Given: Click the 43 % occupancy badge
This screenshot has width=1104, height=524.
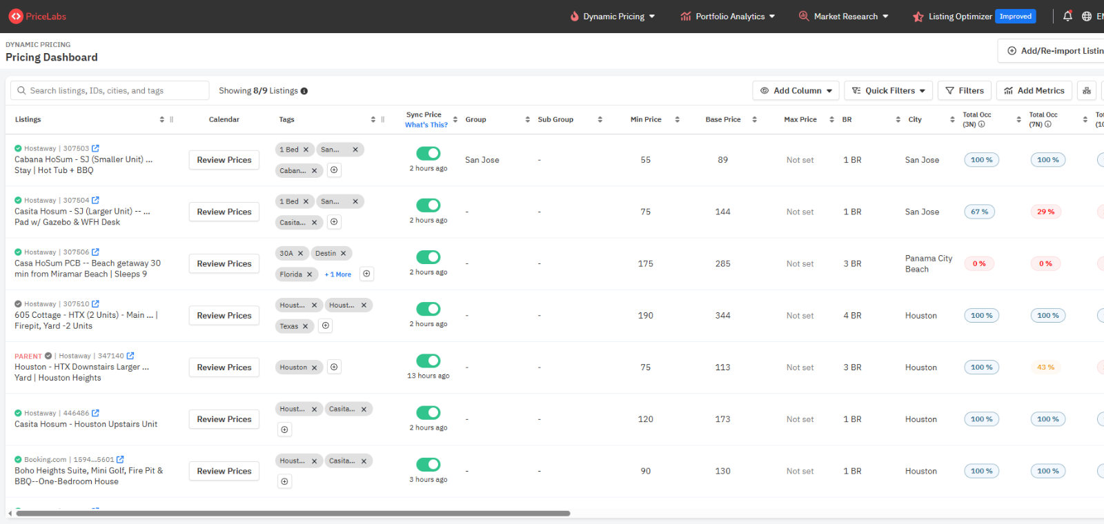Looking at the screenshot, I should (1046, 367).
